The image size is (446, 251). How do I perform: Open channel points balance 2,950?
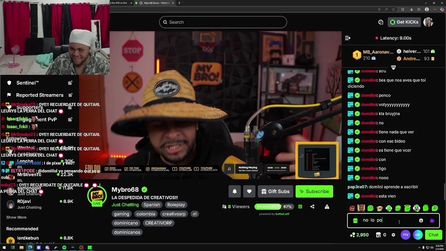tap(359, 235)
